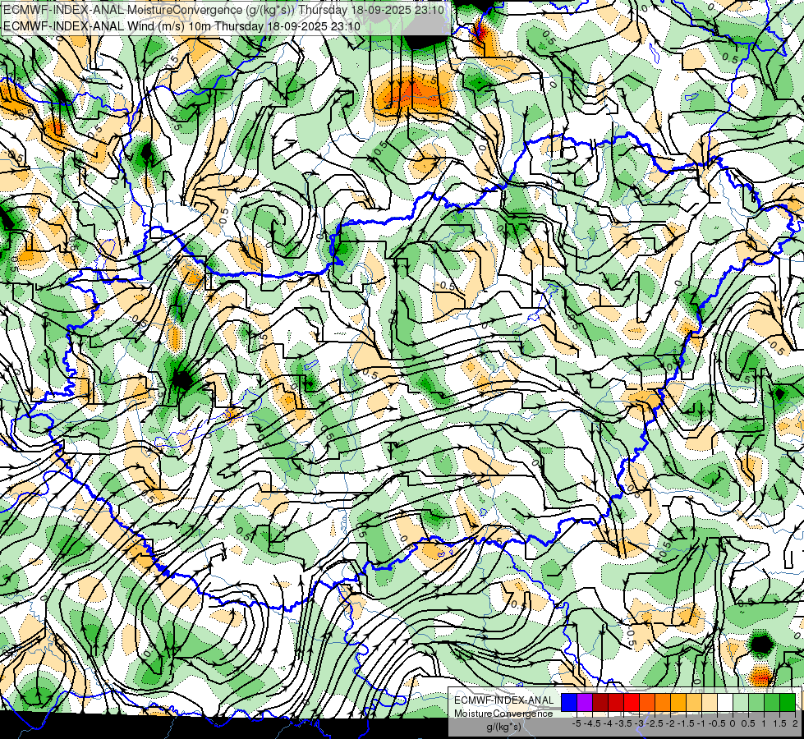The image size is (804, 739).
Task: Click the green swatch between 1 and 1.5
Action: (772, 702)
